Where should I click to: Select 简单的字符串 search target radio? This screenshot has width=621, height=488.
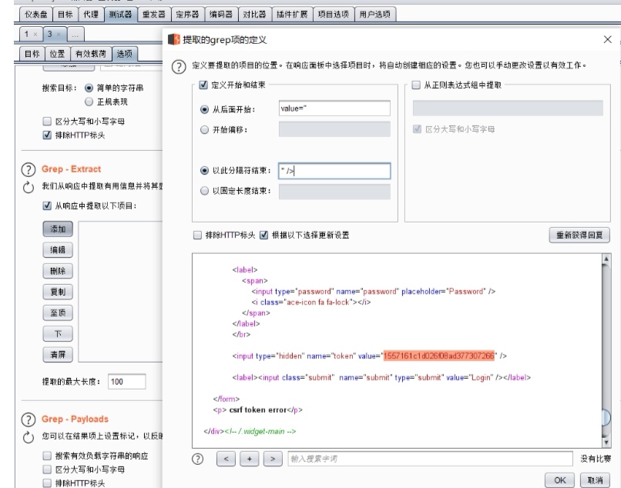[89, 88]
